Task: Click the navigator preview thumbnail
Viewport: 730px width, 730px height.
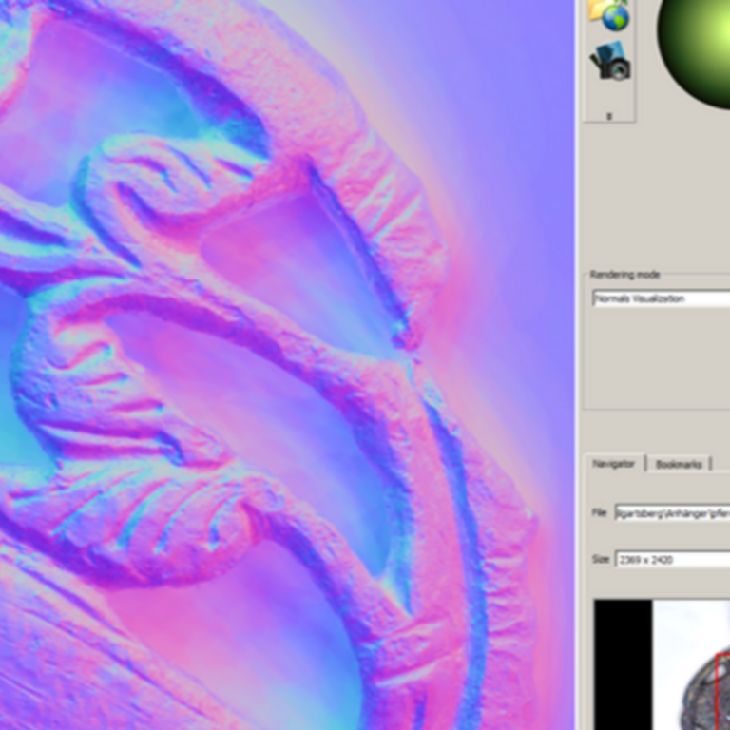Action: click(662, 664)
